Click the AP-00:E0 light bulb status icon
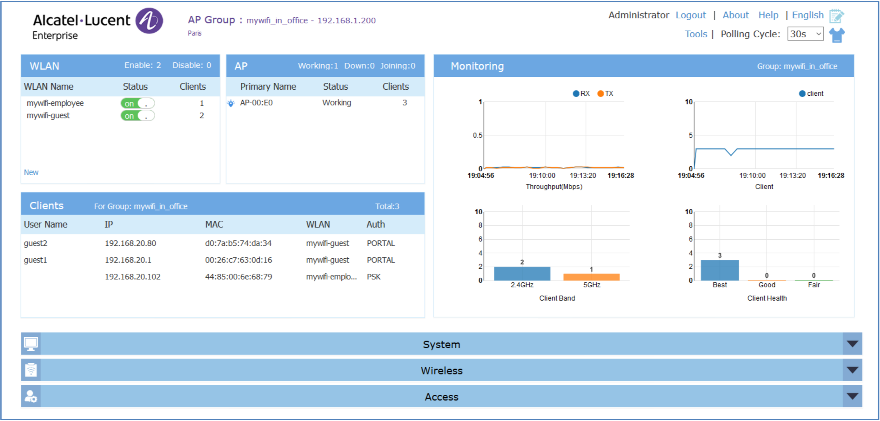Image resolution: width=880 pixels, height=421 pixels. pyautogui.click(x=231, y=103)
